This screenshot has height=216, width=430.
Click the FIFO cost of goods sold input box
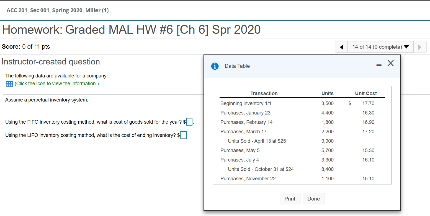pyautogui.click(x=189, y=122)
